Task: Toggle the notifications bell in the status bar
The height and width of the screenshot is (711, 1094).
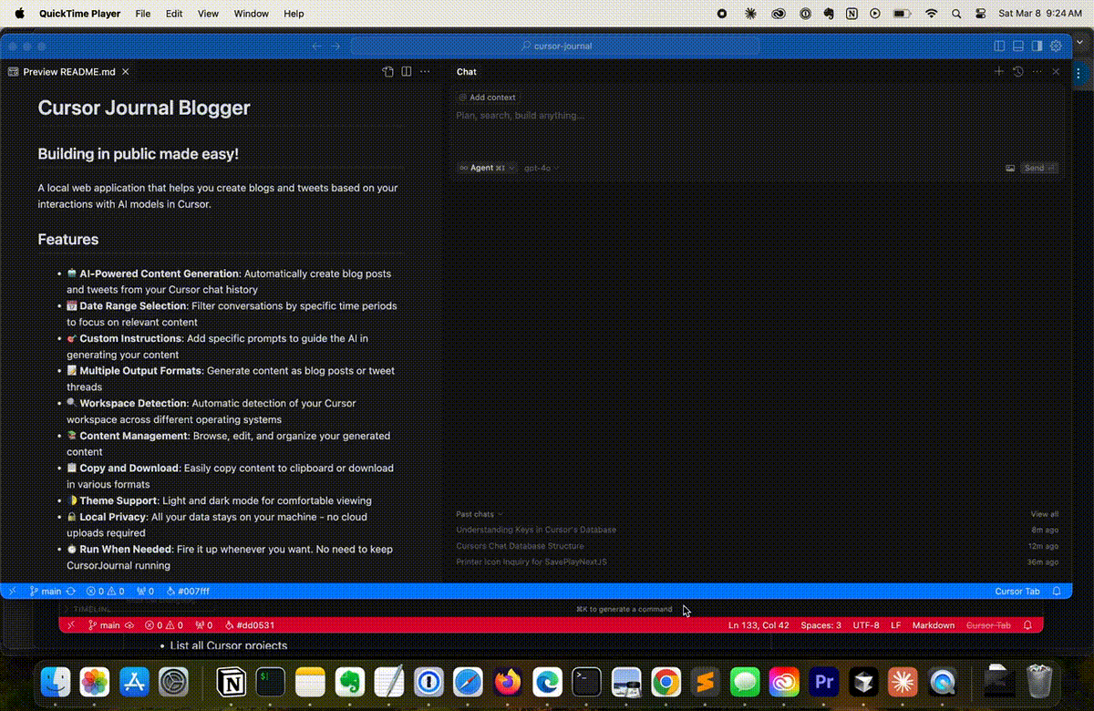Action: 1057,591
